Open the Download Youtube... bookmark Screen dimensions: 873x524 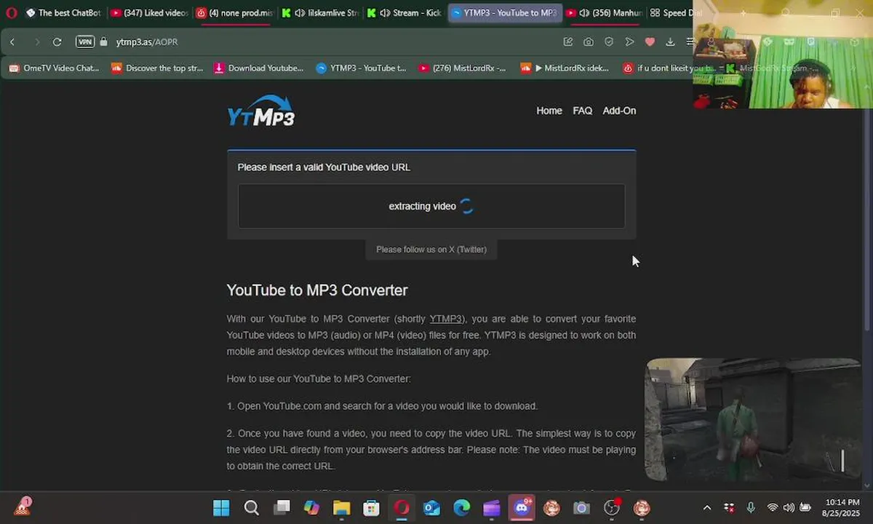259,68
